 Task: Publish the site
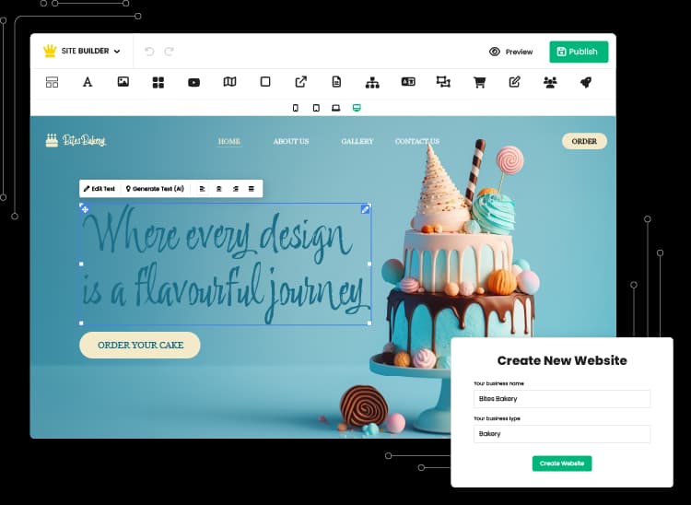pyautogui.click(x=579, y=52)
